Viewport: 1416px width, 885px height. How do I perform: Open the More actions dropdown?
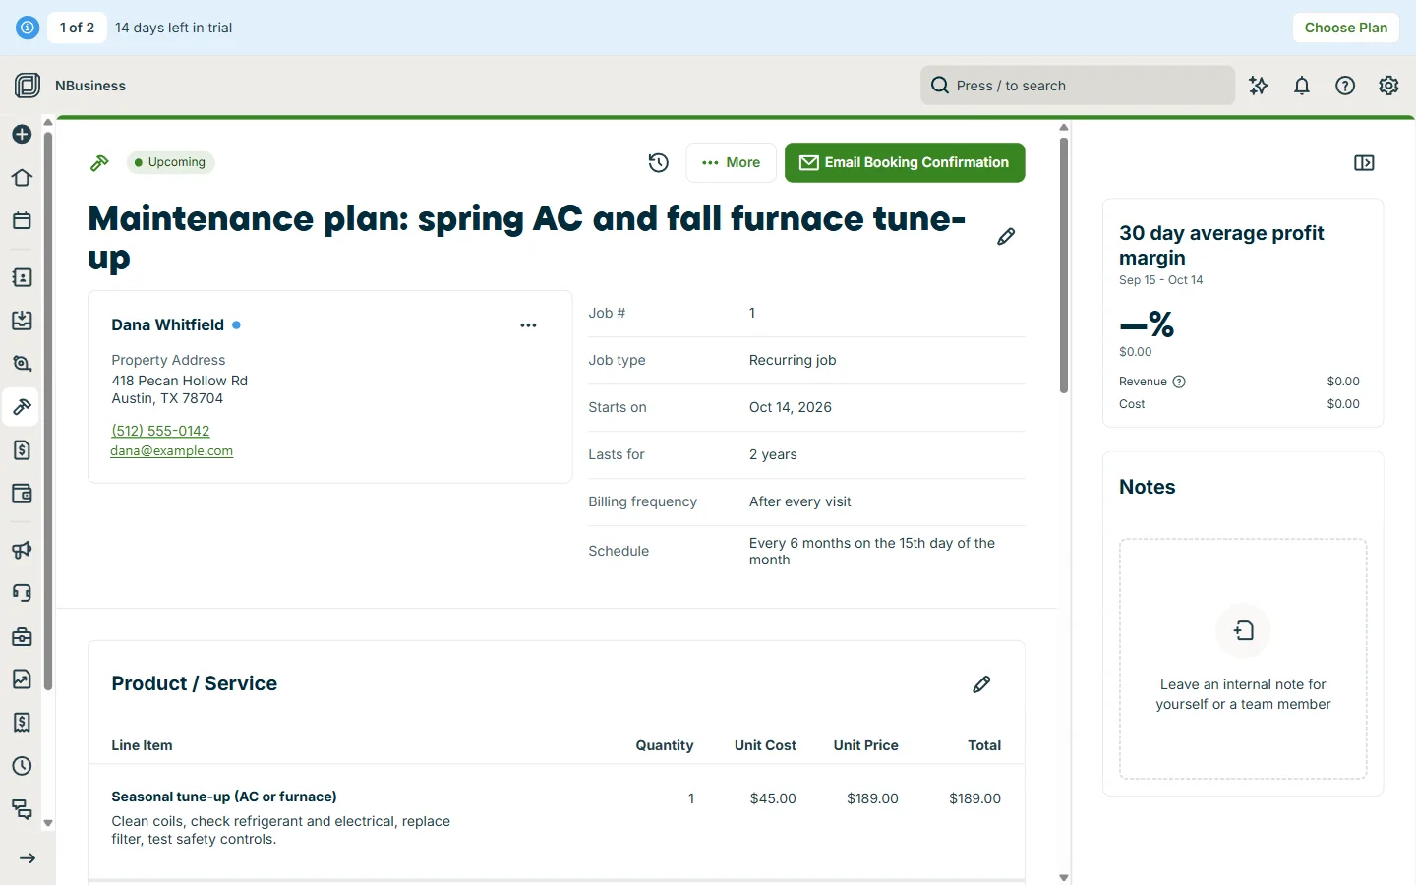pos(731,163)
